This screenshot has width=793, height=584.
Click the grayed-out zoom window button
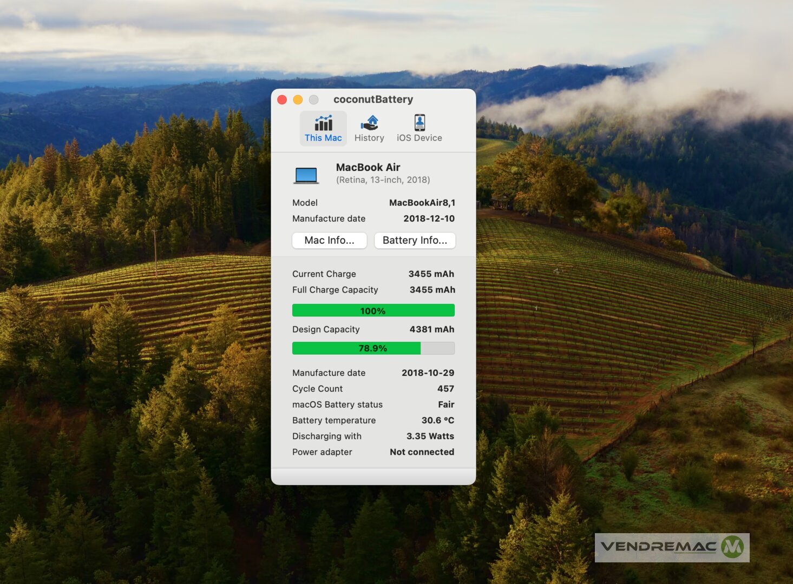tap(313, 99)
